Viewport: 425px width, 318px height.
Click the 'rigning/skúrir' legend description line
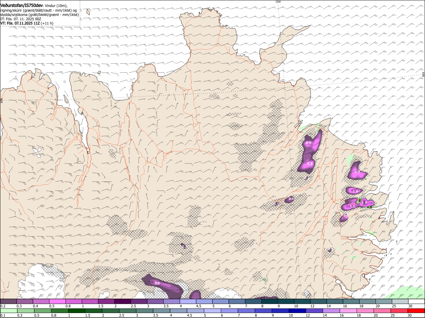39,10
